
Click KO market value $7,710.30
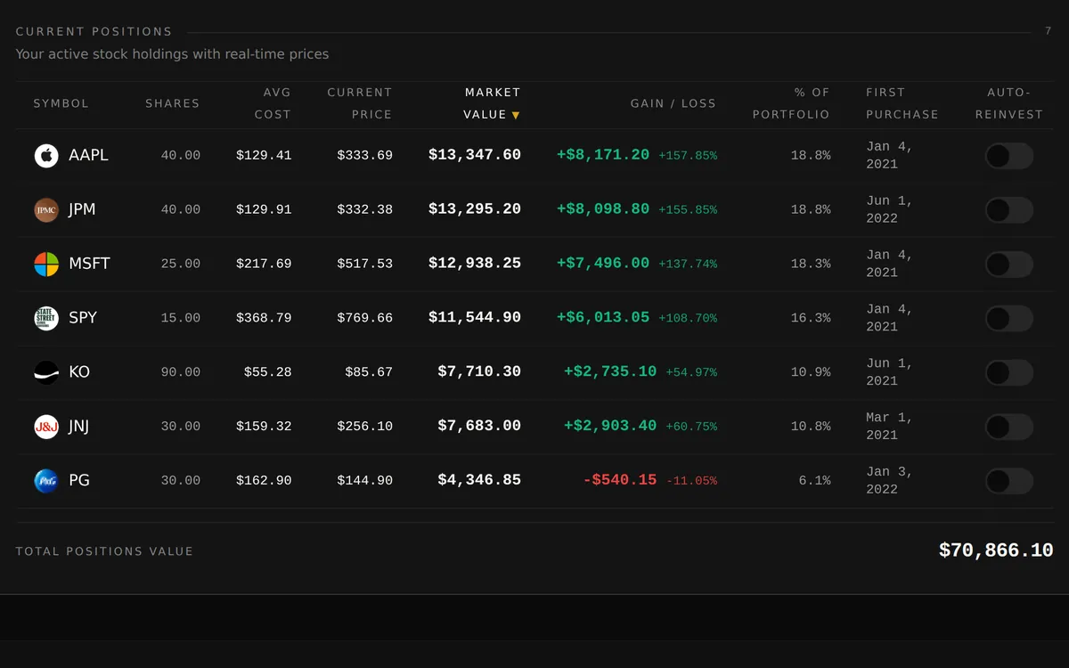tap(479, 372)
